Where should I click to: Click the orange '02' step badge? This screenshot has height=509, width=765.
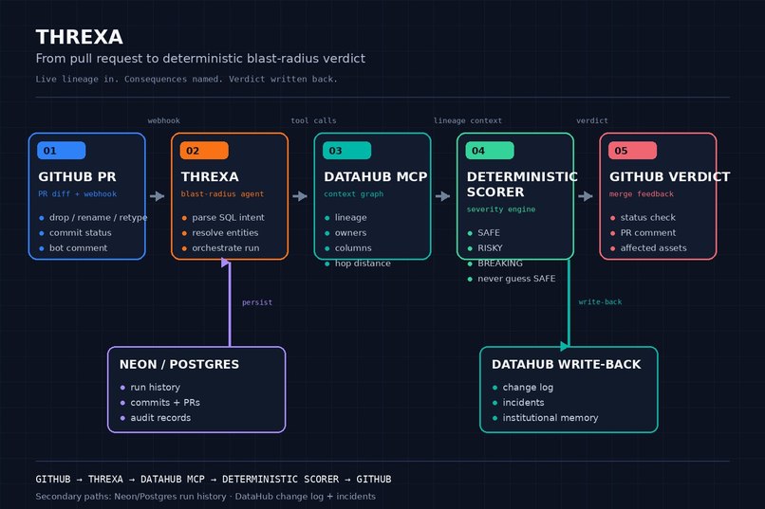[x=204, y=151]
